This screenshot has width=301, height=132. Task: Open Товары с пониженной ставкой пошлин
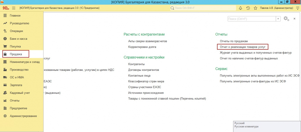pyautogui.click(x=167, y=98)
